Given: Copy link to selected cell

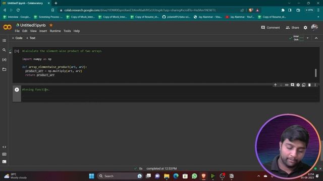Looking at the screenshot, I should pyautogui.click(x=287, y=85).
